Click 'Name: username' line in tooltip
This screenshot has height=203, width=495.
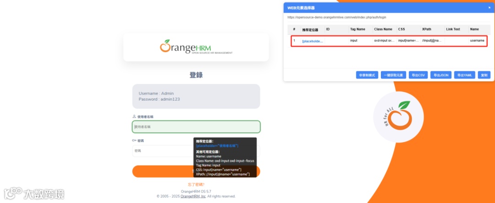click(x=209, y=156)
